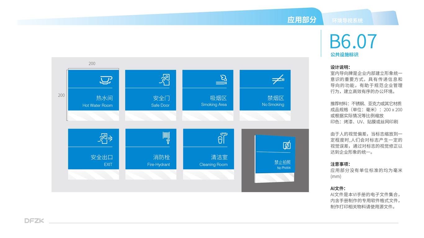The height and width of the screenshot is (238, 424).
Task: Click the white striped base of Hot Water Room sign
Action: (x=93, y=116)
